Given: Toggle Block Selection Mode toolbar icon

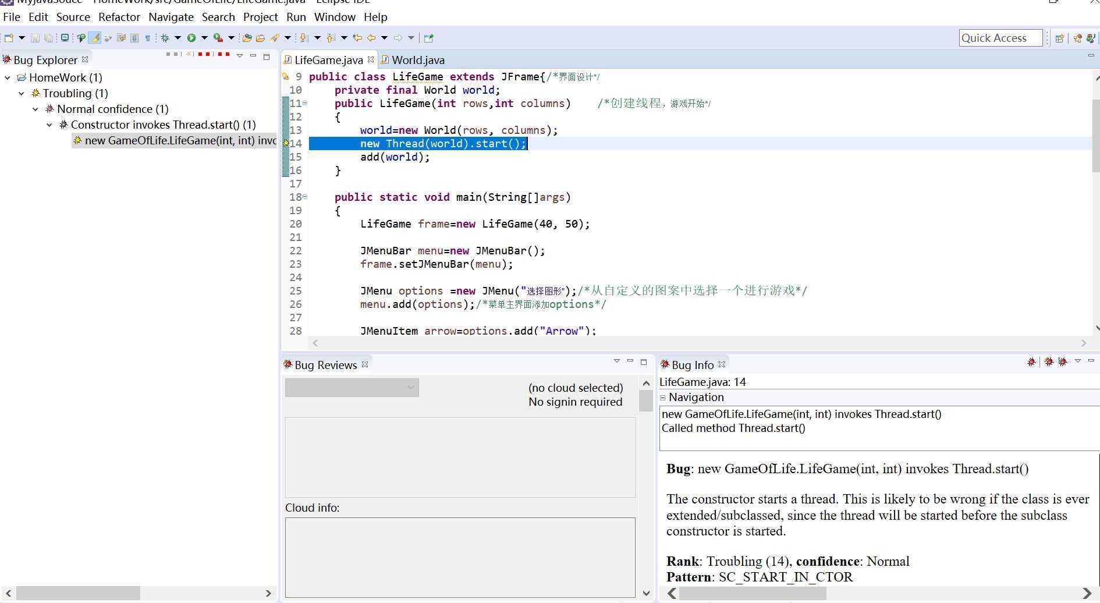Looking at the screenshot, I should pyautogui.click(x=134, y=38).
